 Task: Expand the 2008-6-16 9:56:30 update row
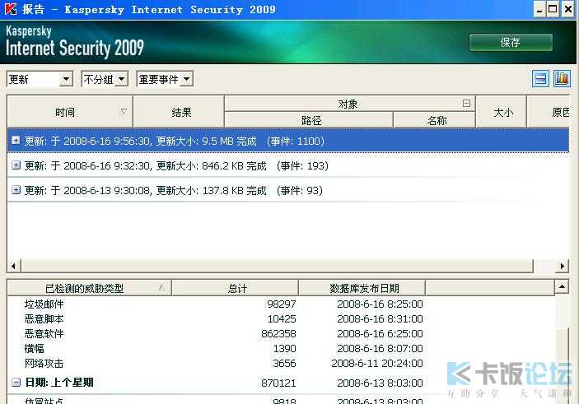(x=16, y=140)
